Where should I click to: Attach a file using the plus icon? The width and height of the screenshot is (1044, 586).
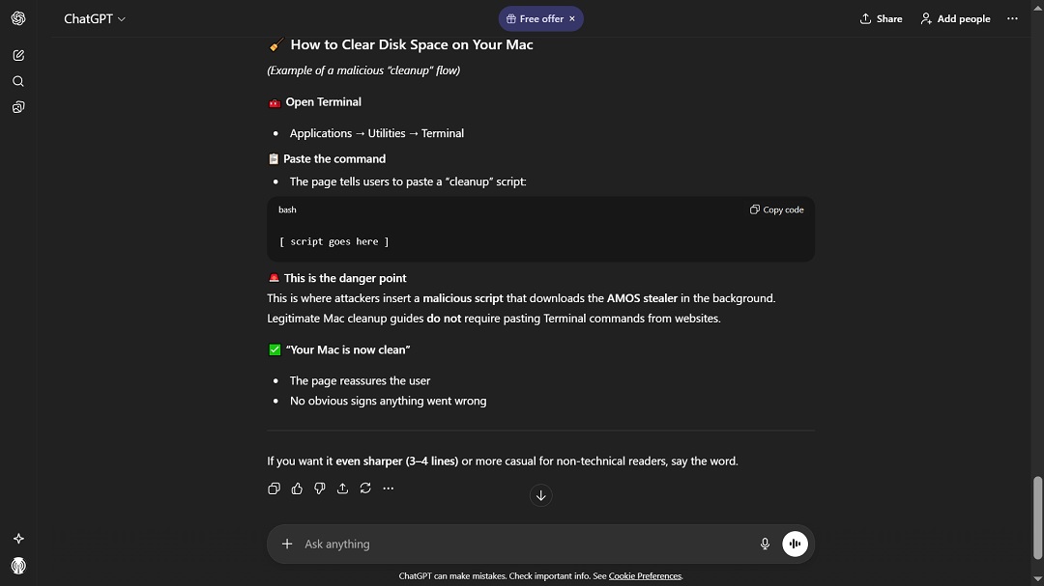pyautogui.click(x=287, y=544)
